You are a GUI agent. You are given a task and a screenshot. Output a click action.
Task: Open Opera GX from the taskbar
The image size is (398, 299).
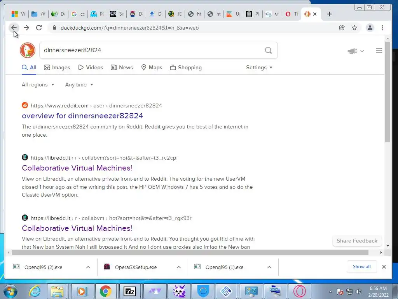[300, 291]
